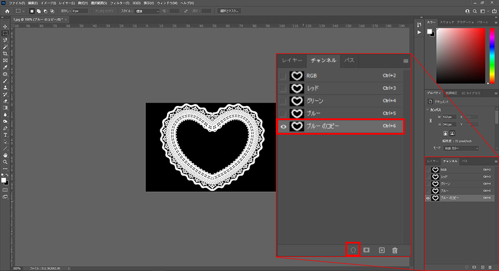Open the History panel icon in collapsed dock
This screenshot has width=499, height=271.
[419, 25]
